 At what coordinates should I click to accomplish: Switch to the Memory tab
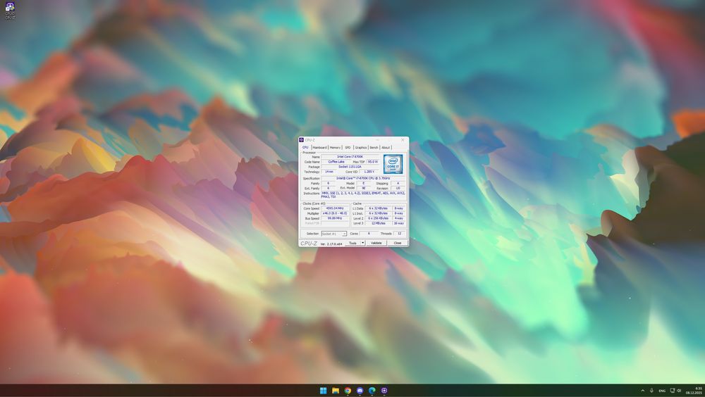335,148
